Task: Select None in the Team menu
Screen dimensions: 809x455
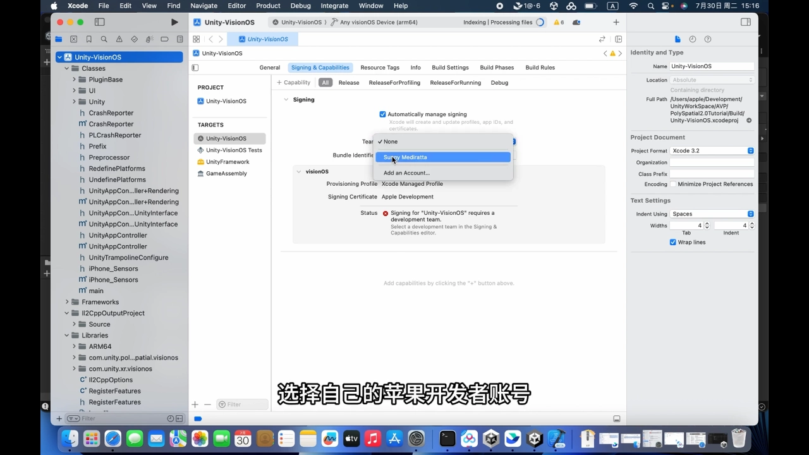Action: (x=443, y=142)
